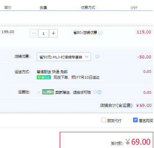Click the comment icon next to the coupon dropdown
This screenshot has width=154, height=148.
pos(97,57)
